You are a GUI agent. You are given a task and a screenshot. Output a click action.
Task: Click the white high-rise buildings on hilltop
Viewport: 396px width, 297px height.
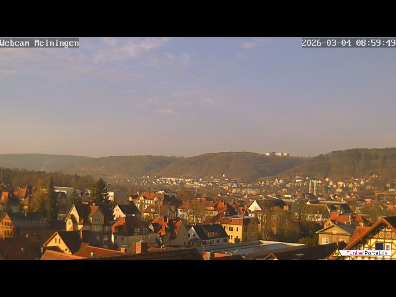(x=277, y=154)
